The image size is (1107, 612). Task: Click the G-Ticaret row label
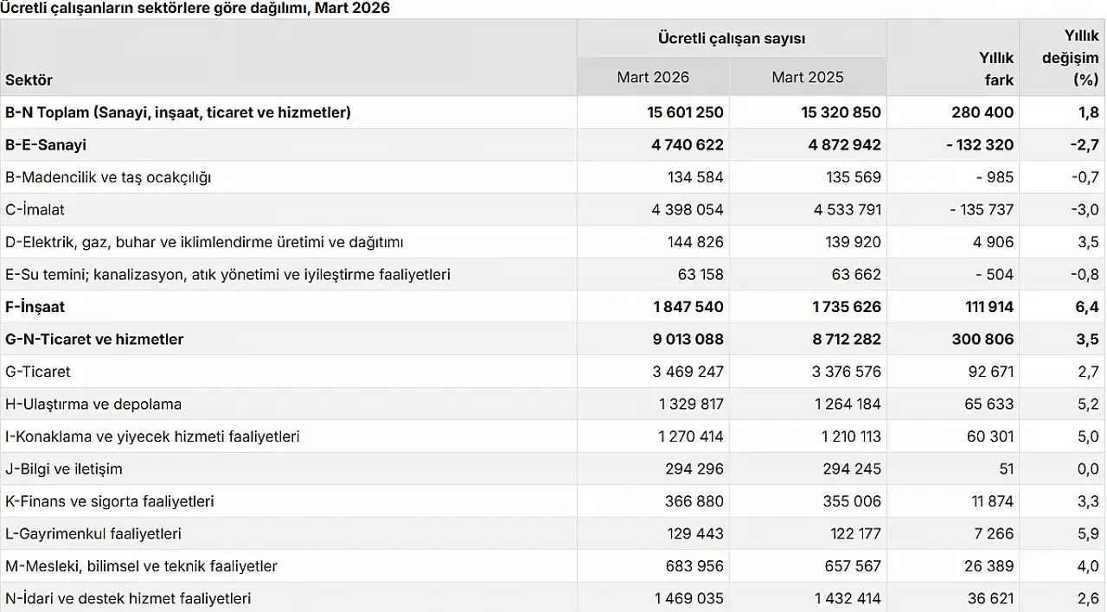click(38, 372)
